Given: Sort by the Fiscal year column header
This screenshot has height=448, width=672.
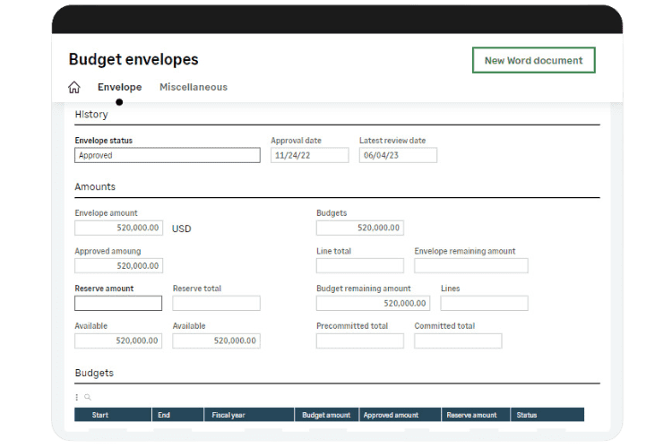Looking at the screenshot, I should point(229,415).
